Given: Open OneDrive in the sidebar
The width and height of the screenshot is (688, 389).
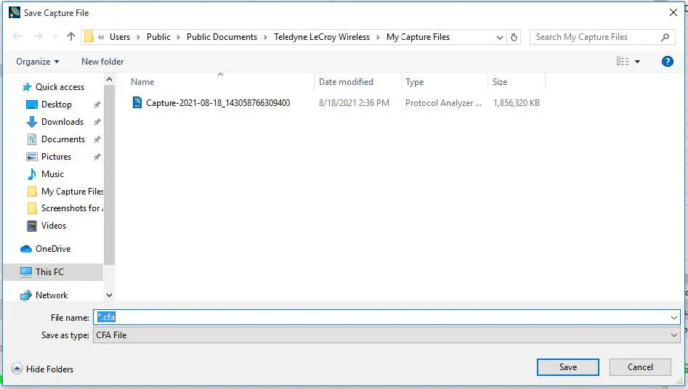Looking at the screenshot, I should coord(52,249).
